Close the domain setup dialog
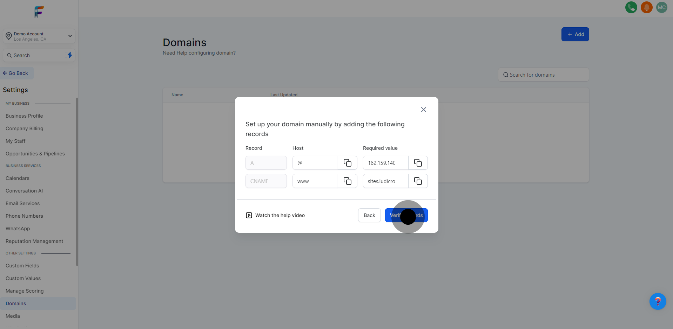The image size is (673, 329). pyautogui.click(x=423, y=110)
